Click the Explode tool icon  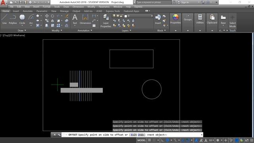click(x=67, y=21)
